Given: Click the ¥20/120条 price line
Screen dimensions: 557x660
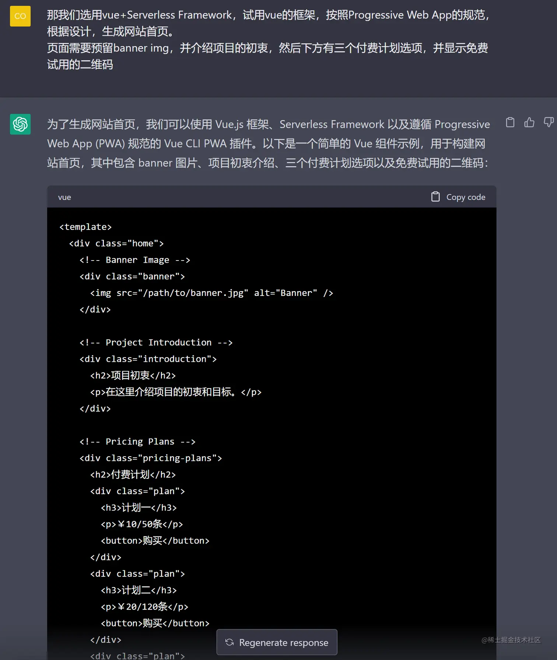Looking at the screenshot, I should point(144,607).
